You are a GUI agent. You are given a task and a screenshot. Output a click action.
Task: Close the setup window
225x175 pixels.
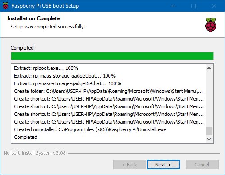[x=214, y=6]
